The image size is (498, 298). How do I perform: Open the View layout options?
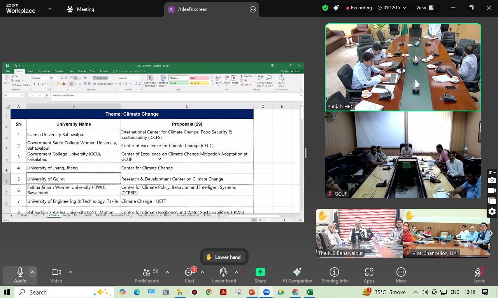tap(425, 8)
